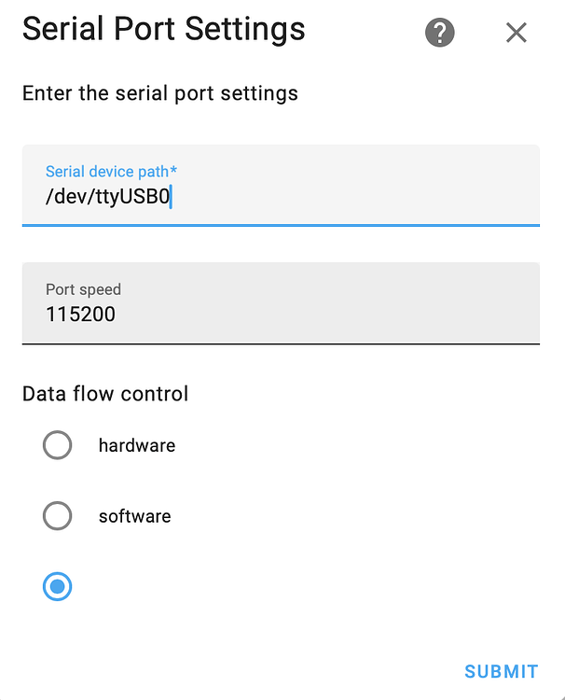Click the "Enter the serial port settings" text

(160, 93)
